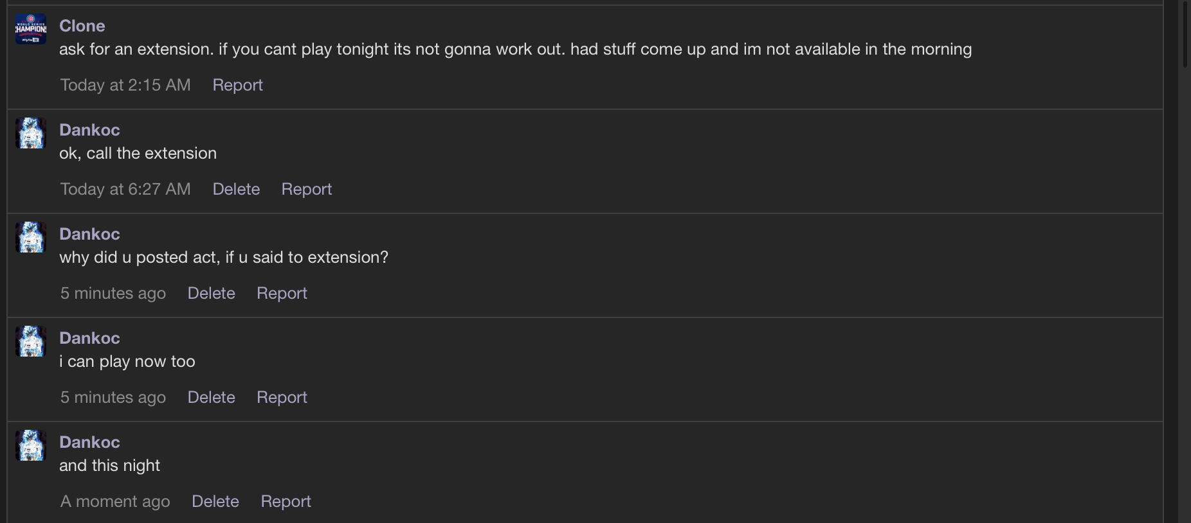
Task: Report the "why did u posted act" comment
Action: [282, 293]
